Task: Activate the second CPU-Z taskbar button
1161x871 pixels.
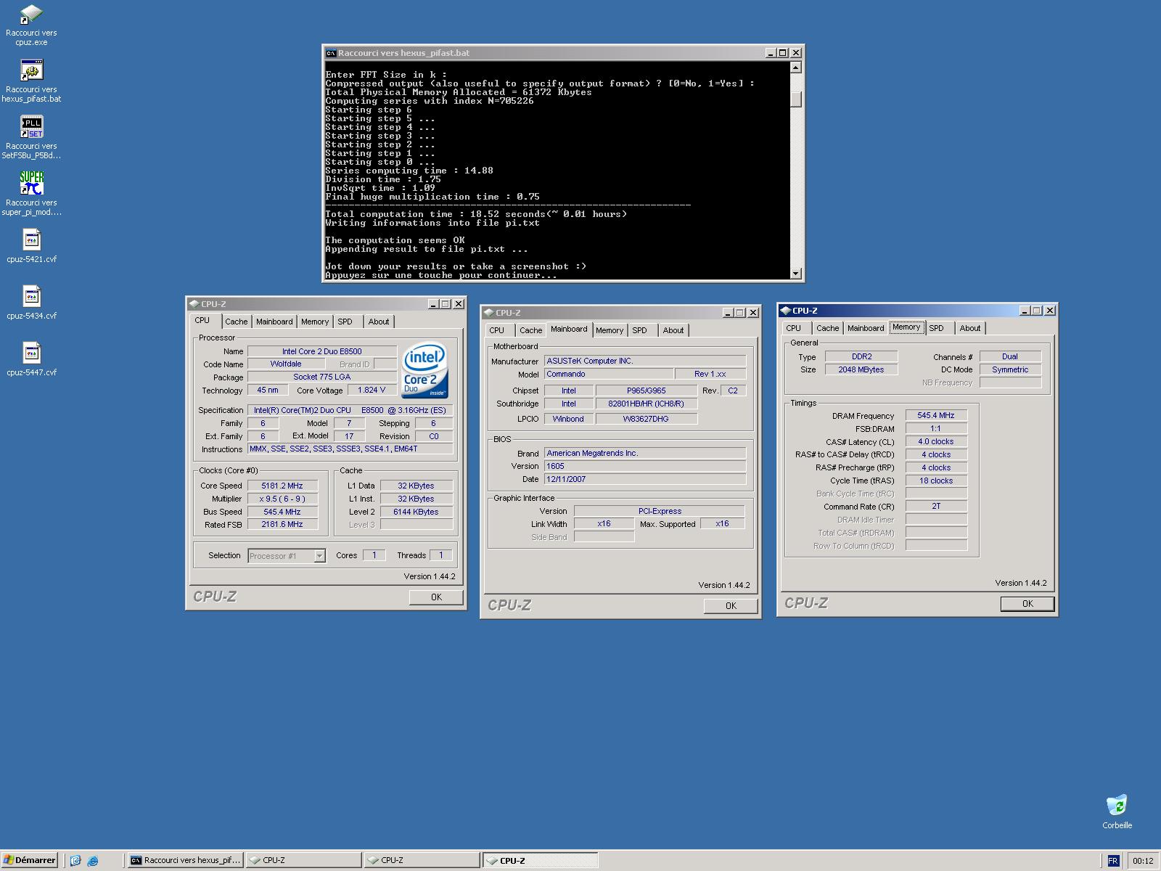Action: [422, 860]
